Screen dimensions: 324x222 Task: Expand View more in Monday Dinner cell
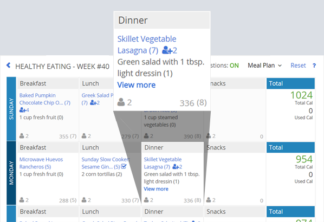point(156,189)
